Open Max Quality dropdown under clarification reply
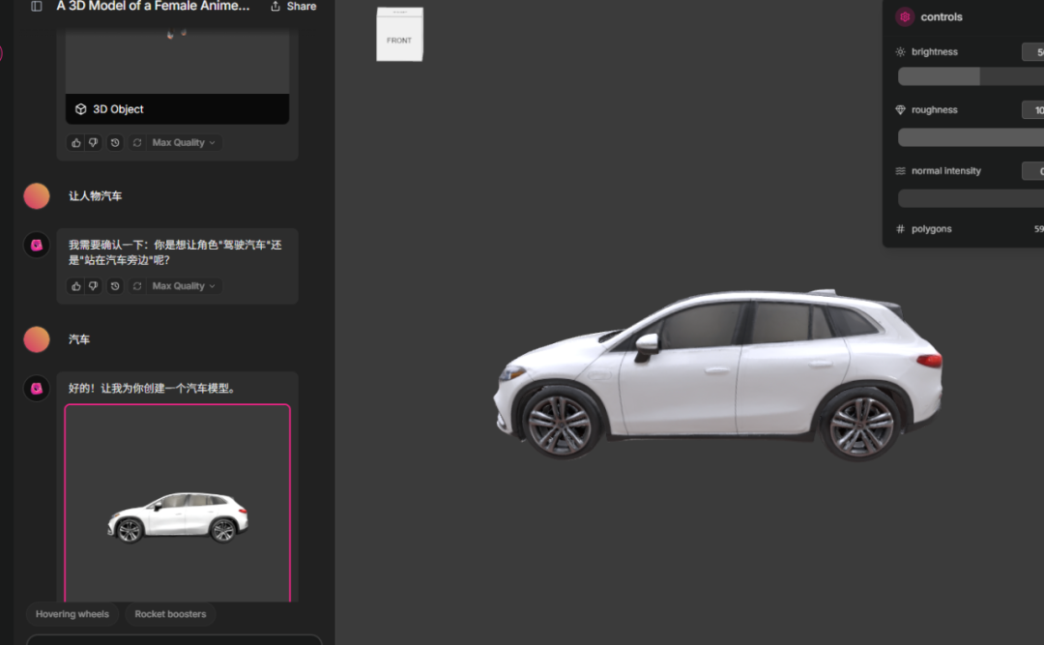The width and height of the screenshot is (1044, 645). pyautogui.click(x=184, y=286)
